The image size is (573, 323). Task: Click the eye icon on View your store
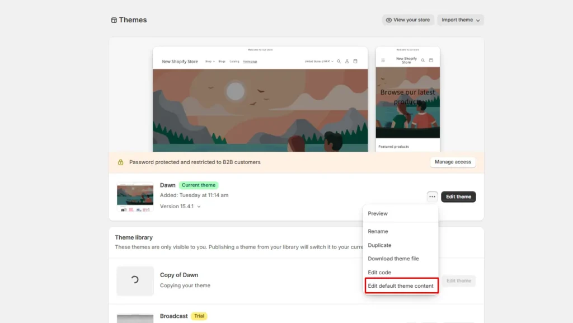(x=388, y=20)
